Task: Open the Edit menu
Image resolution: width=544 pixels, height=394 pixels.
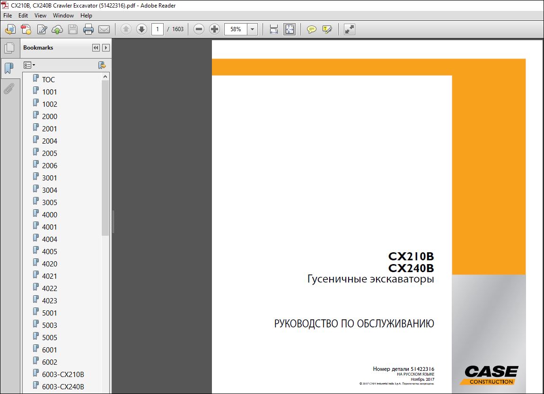Action: [23, 16]
